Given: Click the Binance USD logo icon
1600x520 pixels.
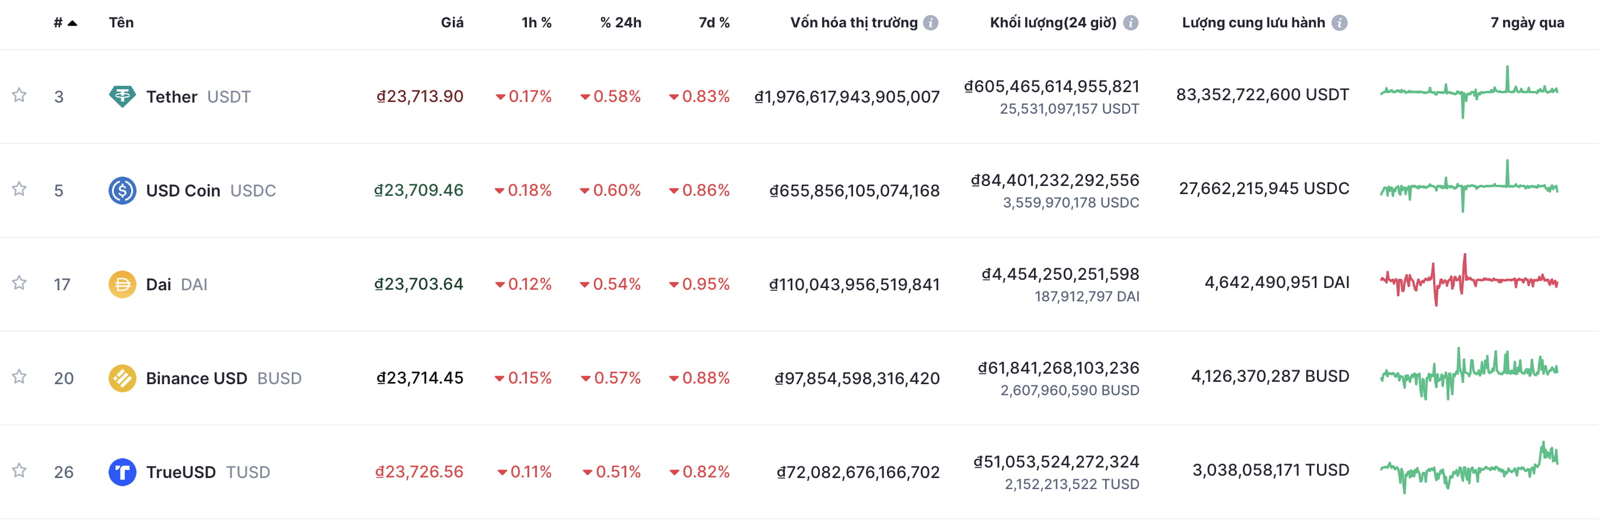Looking at the screenshot, I should 123,378.
